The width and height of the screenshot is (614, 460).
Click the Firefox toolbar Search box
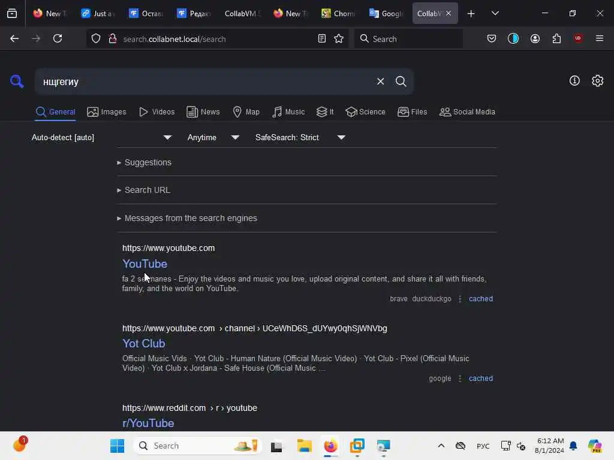coord(408,39)
